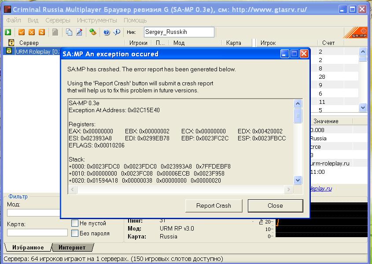The height and width of the screenshot is (264, 372).
Task: Sort by the Счет column header
Action: (331, 43)
